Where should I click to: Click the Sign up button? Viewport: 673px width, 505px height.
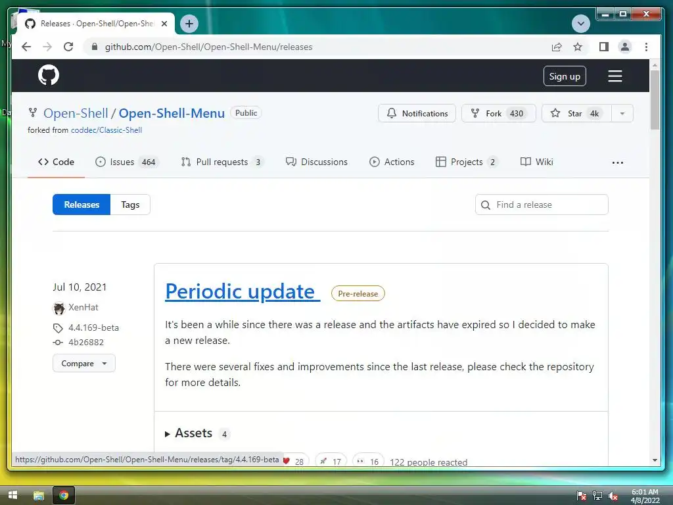(565, 76)
